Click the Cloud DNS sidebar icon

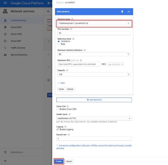5,27
